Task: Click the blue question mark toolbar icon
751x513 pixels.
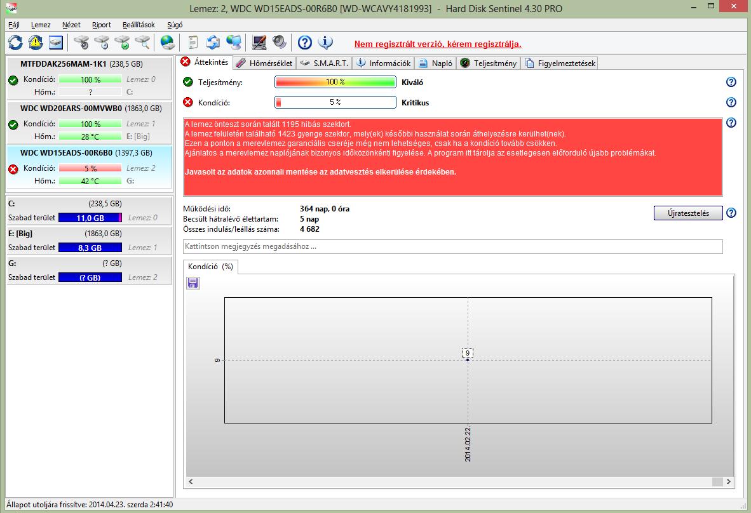Action: click(304, 43)
